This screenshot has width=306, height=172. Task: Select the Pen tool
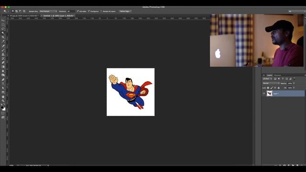click(3, 80)
